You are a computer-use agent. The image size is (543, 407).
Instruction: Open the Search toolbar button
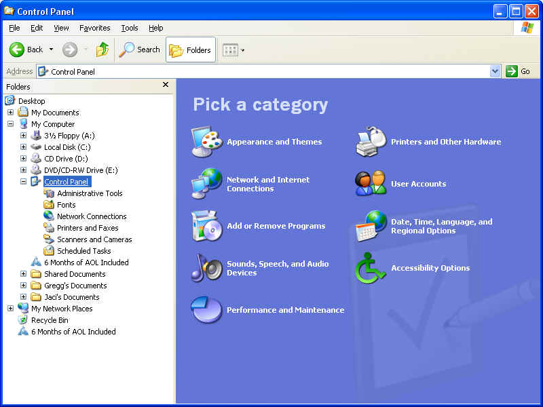click(140, 50)
